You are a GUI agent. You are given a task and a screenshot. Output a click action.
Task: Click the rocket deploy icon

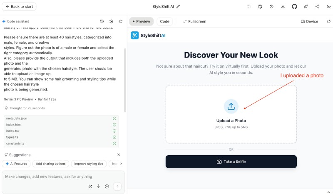(306, 7)
